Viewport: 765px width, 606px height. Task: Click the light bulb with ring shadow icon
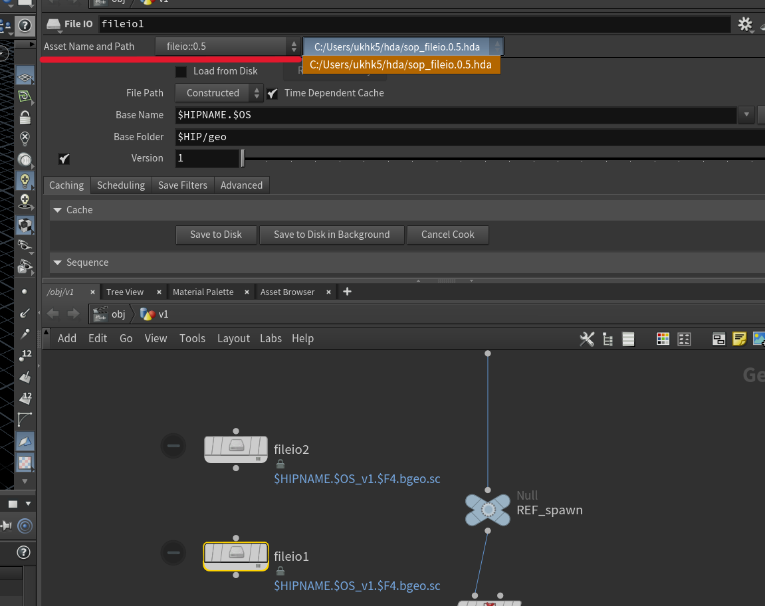tap(25, 201)
